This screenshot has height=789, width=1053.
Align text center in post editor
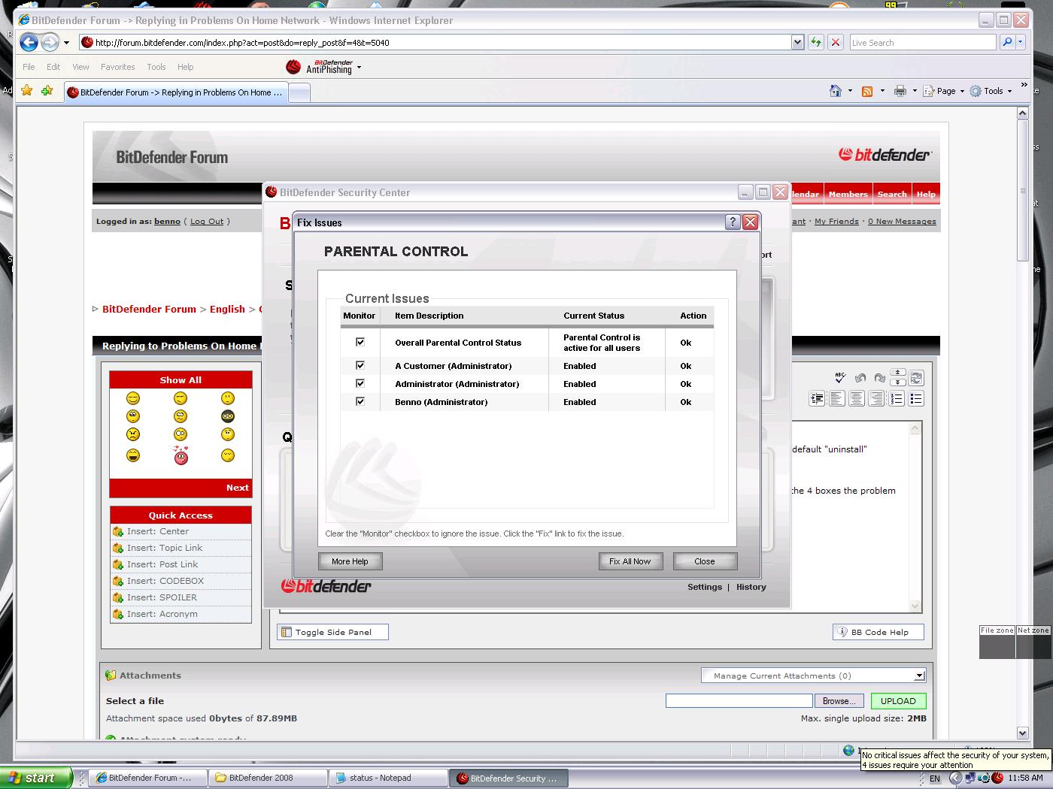[x=856, y=399]
